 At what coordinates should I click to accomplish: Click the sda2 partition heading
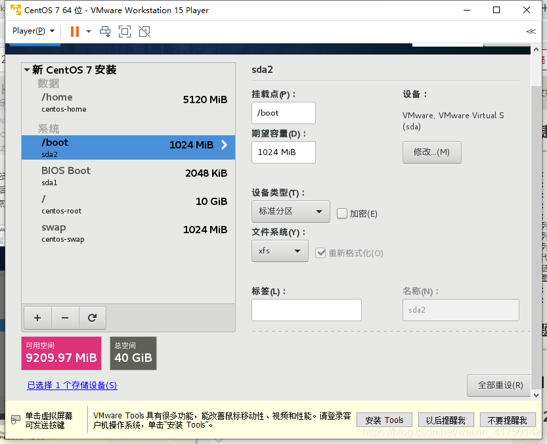coord(263,70)
